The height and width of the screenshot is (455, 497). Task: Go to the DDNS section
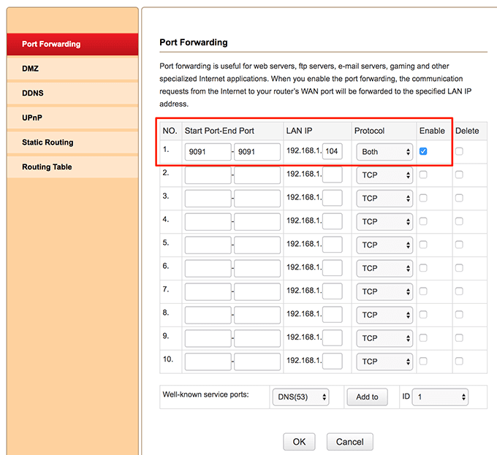pos(72,93)
